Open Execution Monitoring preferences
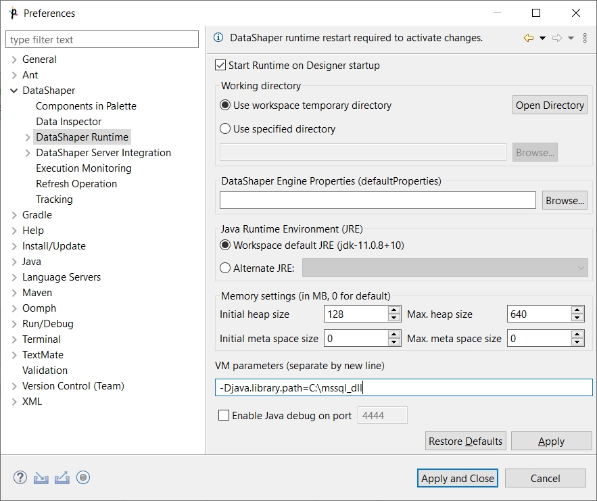Viewport: 597px width, 501px height. coord(84,168)
